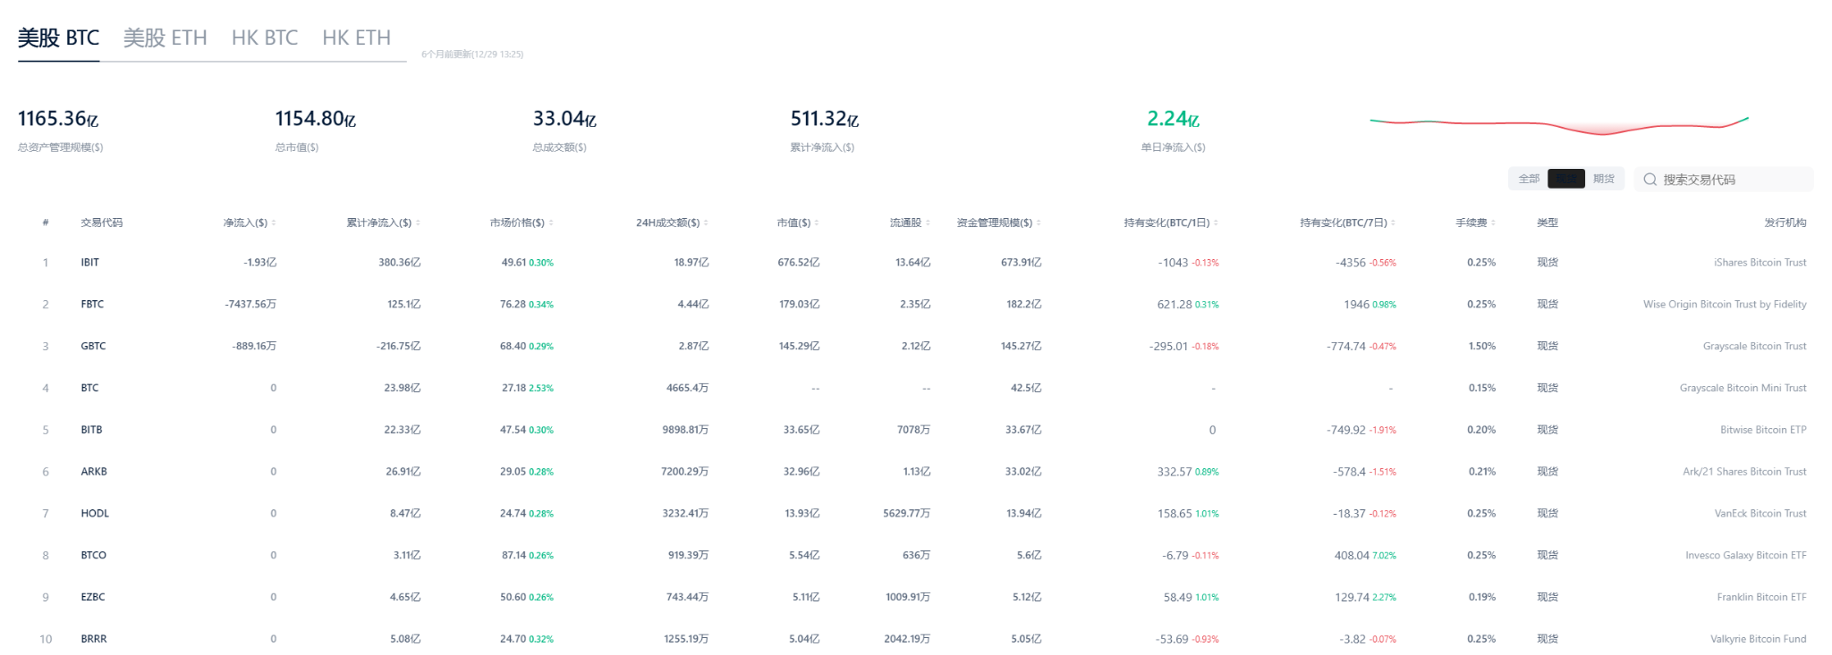The image size is (1832, 655).
Task: Click issuer Bitwise Bitcoin ETP
Action: tap(1763, 430)
